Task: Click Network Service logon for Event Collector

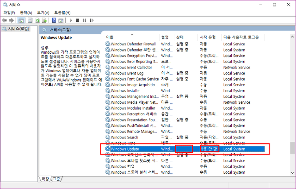Action: coord(237,68)
